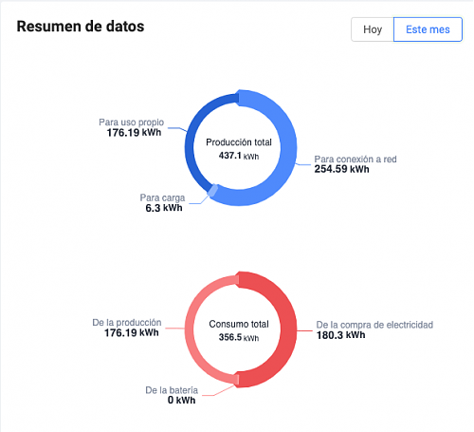Click the Producción total center text
474x432 pixels.
click(239, 142)
